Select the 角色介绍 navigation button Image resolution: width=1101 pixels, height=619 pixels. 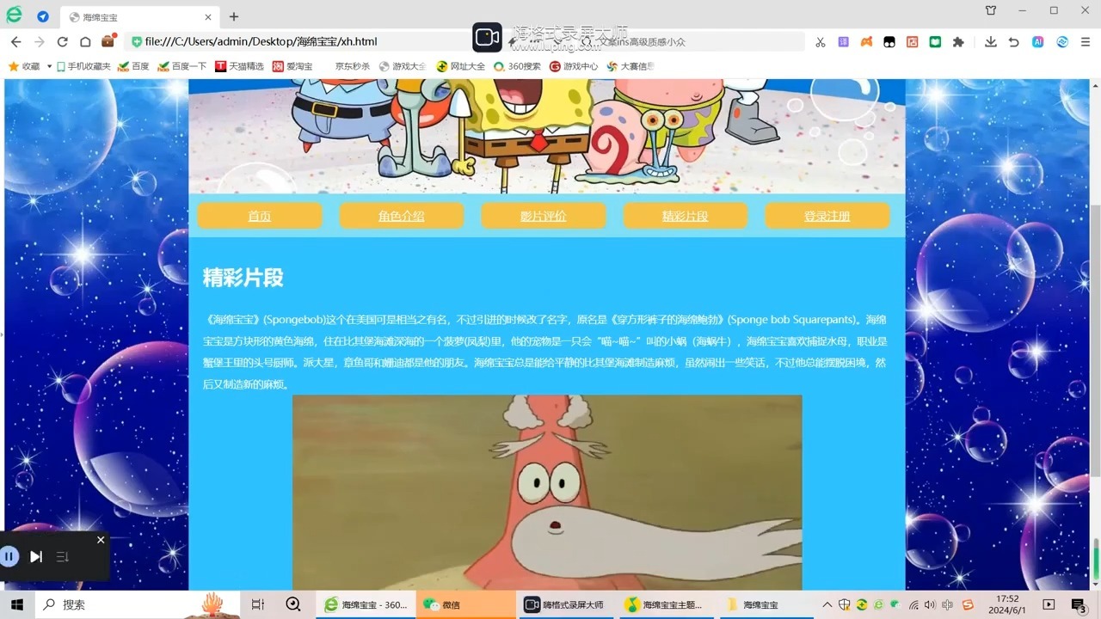[x=401, y=216]
